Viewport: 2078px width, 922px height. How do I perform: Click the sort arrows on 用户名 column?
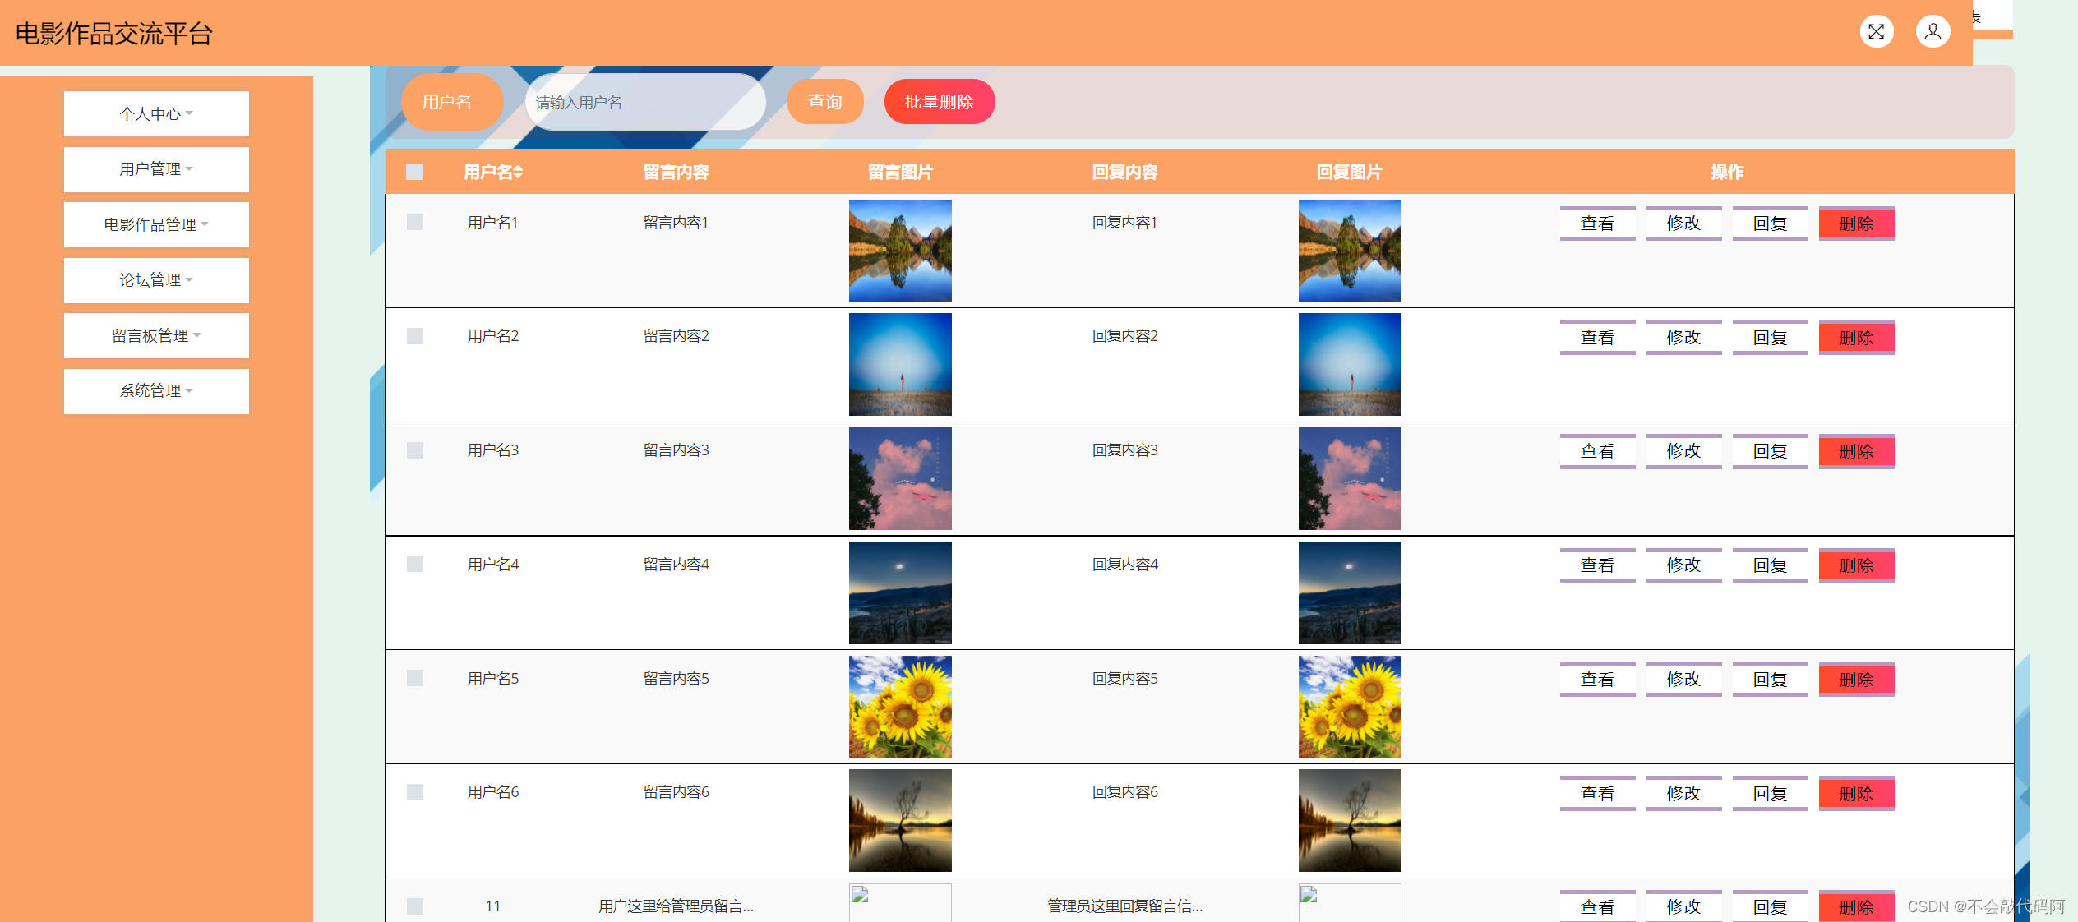coord(517,173)
